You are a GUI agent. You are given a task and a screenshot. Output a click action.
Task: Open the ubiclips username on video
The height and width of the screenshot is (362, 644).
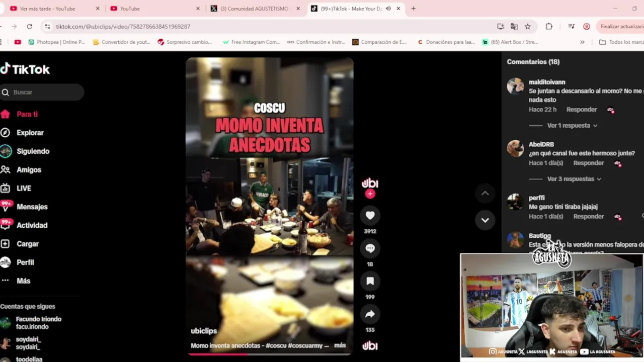coord(204,331)
